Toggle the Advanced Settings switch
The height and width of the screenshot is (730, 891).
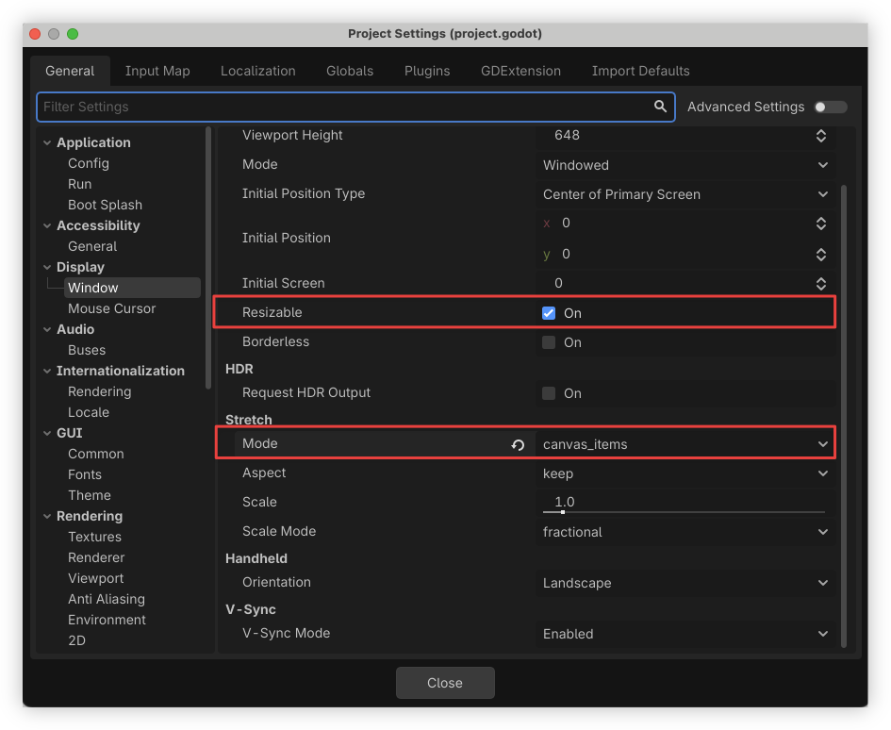831,107
